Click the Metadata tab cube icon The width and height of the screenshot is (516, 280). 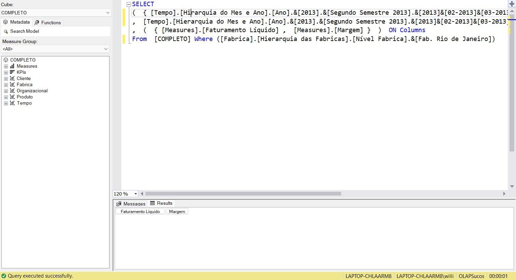(x=5, y=22)
